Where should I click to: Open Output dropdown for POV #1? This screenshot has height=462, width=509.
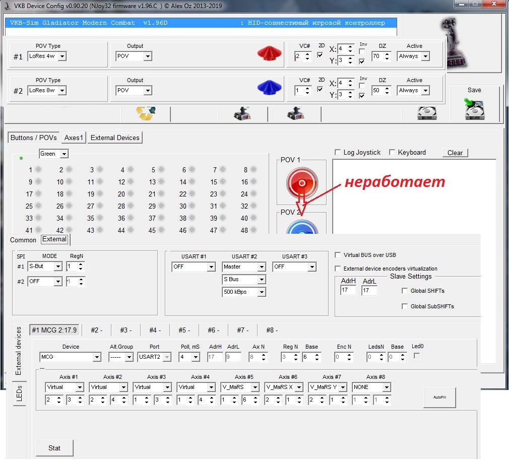148,56
